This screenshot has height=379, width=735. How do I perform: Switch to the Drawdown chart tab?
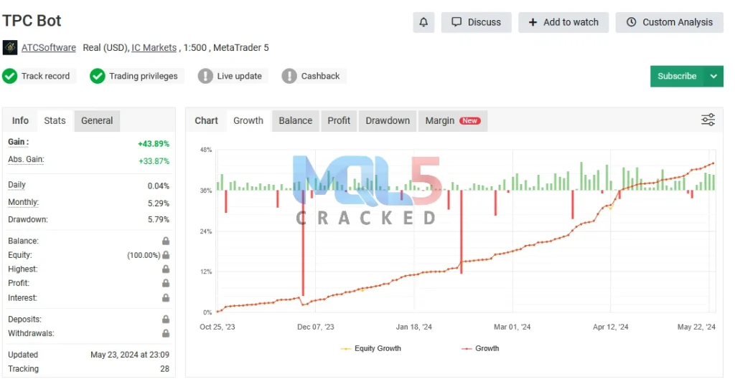(388, 120)
